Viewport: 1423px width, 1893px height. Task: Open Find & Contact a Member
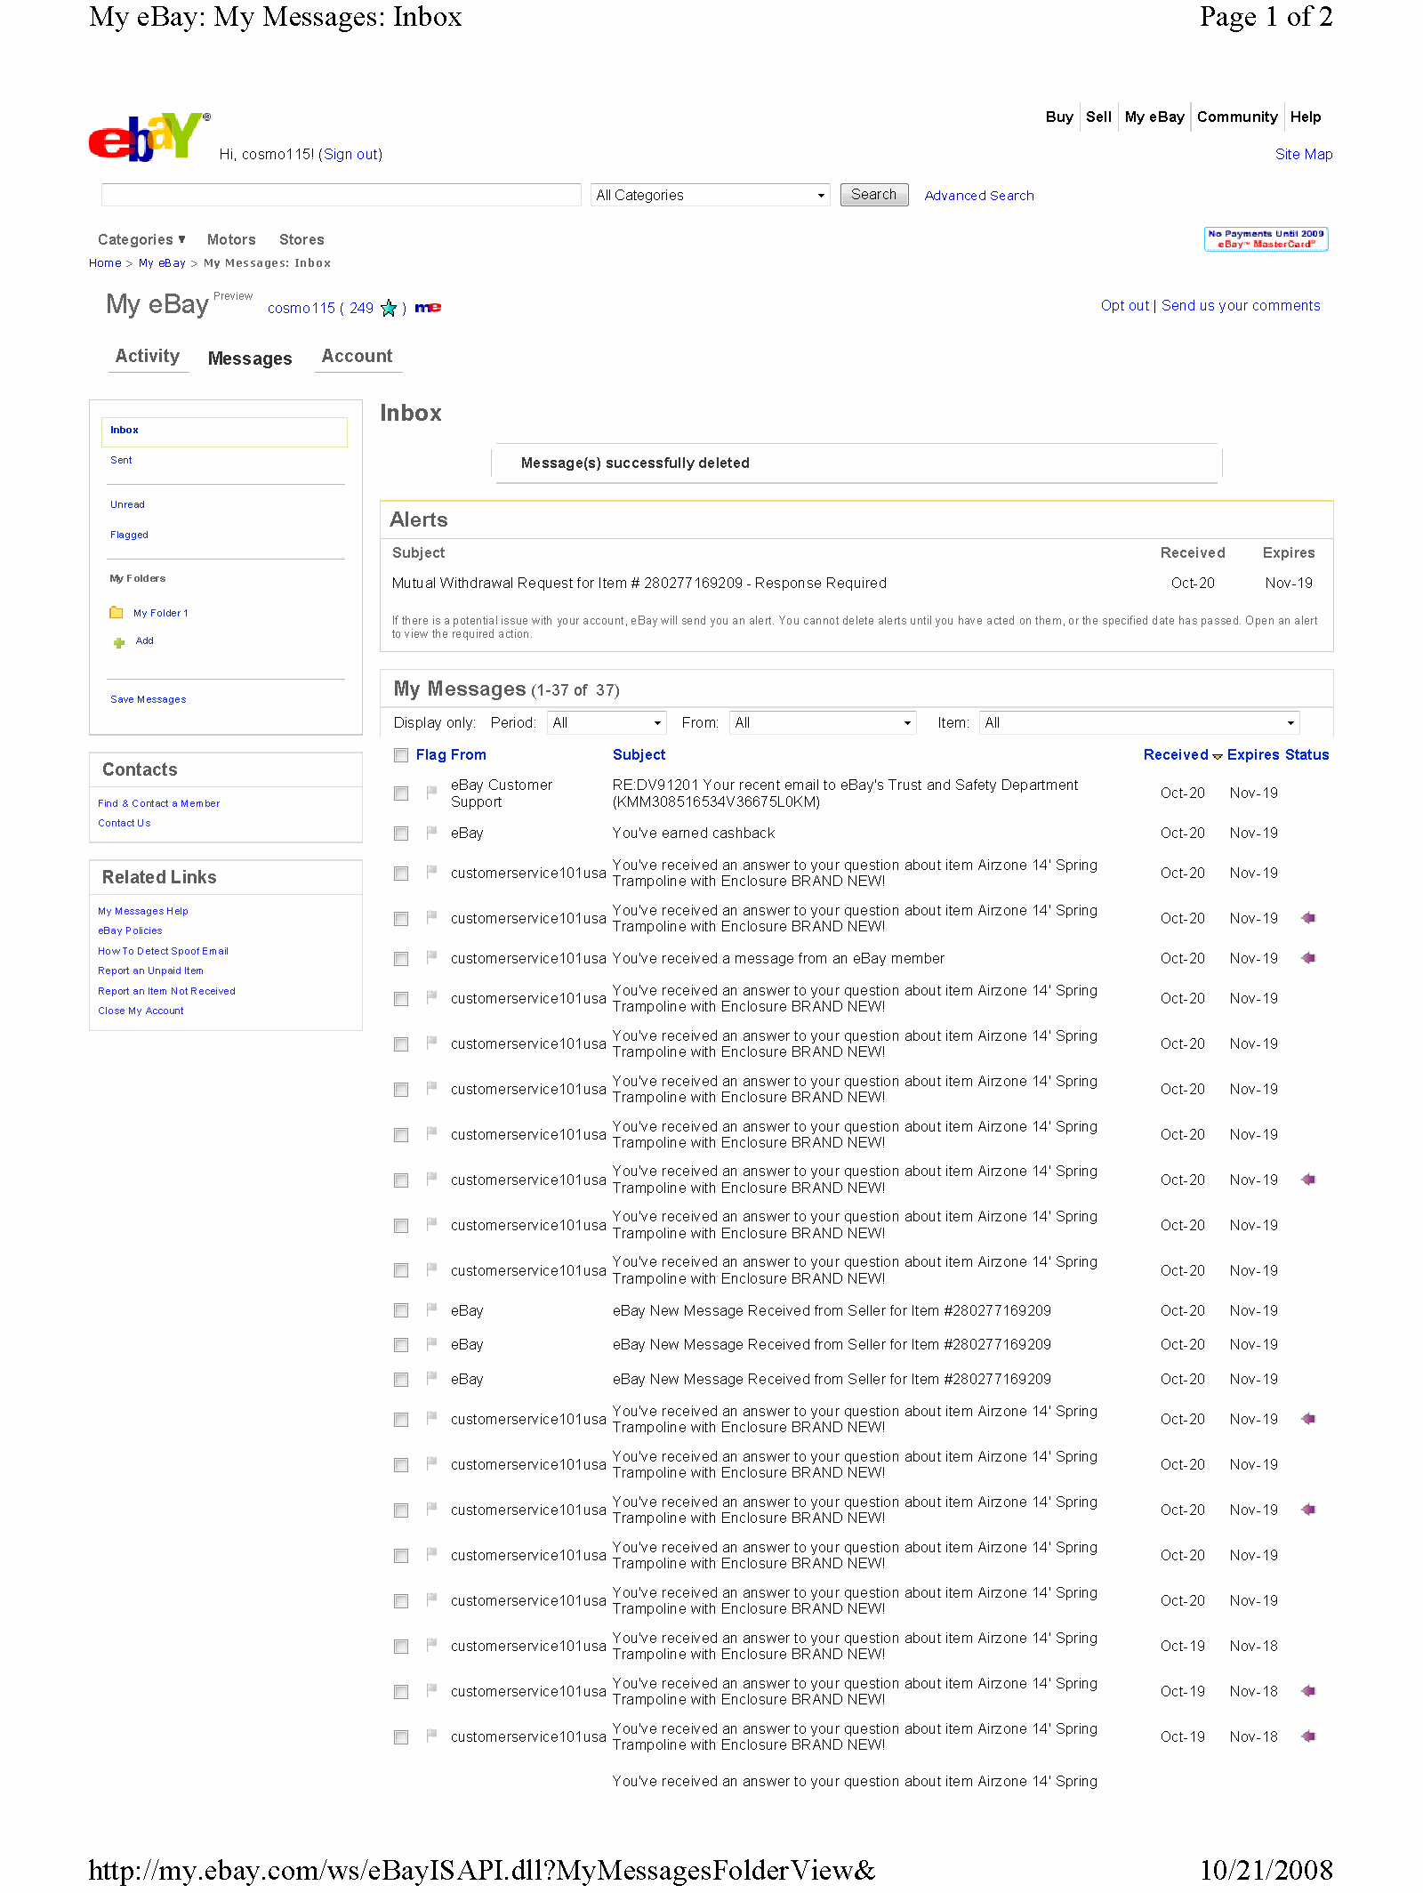tap(158, 804)
